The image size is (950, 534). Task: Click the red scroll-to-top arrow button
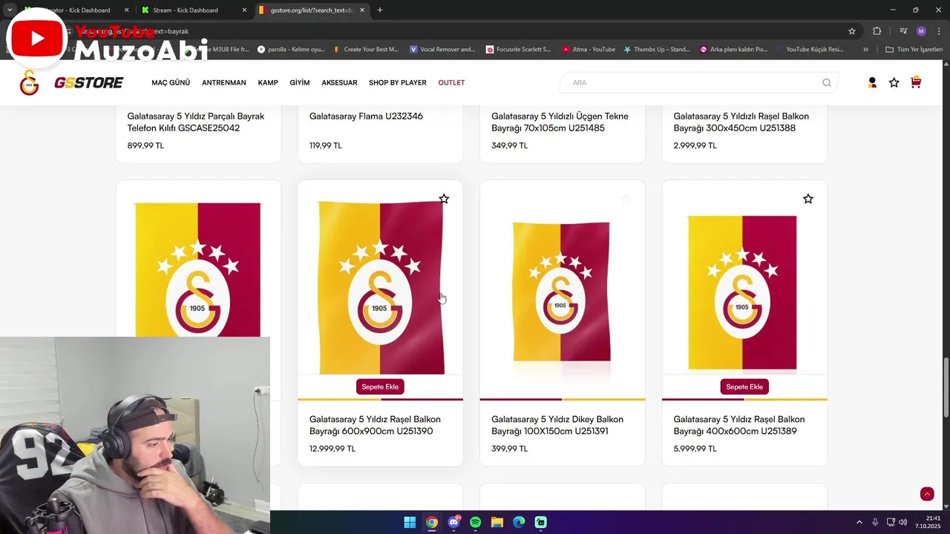click(x=927, y=494)
